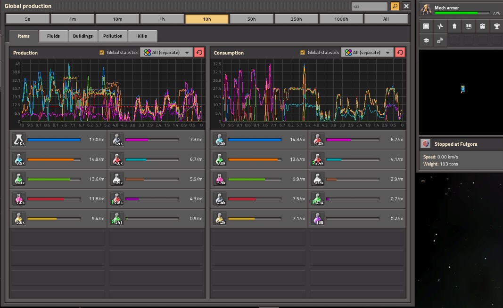Click the red flask labeled 2.4k in Consumption
The image size is (503, 308).
tap(318, 159)
